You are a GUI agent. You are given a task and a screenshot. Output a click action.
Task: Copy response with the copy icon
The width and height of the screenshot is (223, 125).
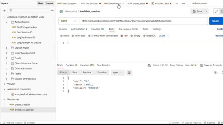[216, 73]
